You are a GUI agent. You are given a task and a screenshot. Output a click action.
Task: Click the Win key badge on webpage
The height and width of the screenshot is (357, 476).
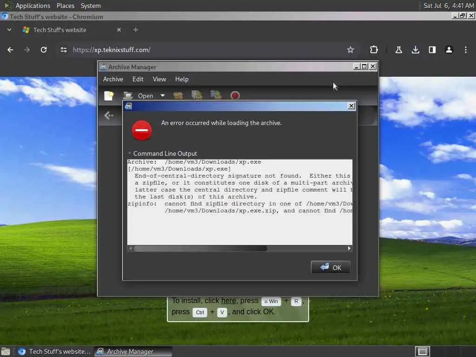[271, 301]
